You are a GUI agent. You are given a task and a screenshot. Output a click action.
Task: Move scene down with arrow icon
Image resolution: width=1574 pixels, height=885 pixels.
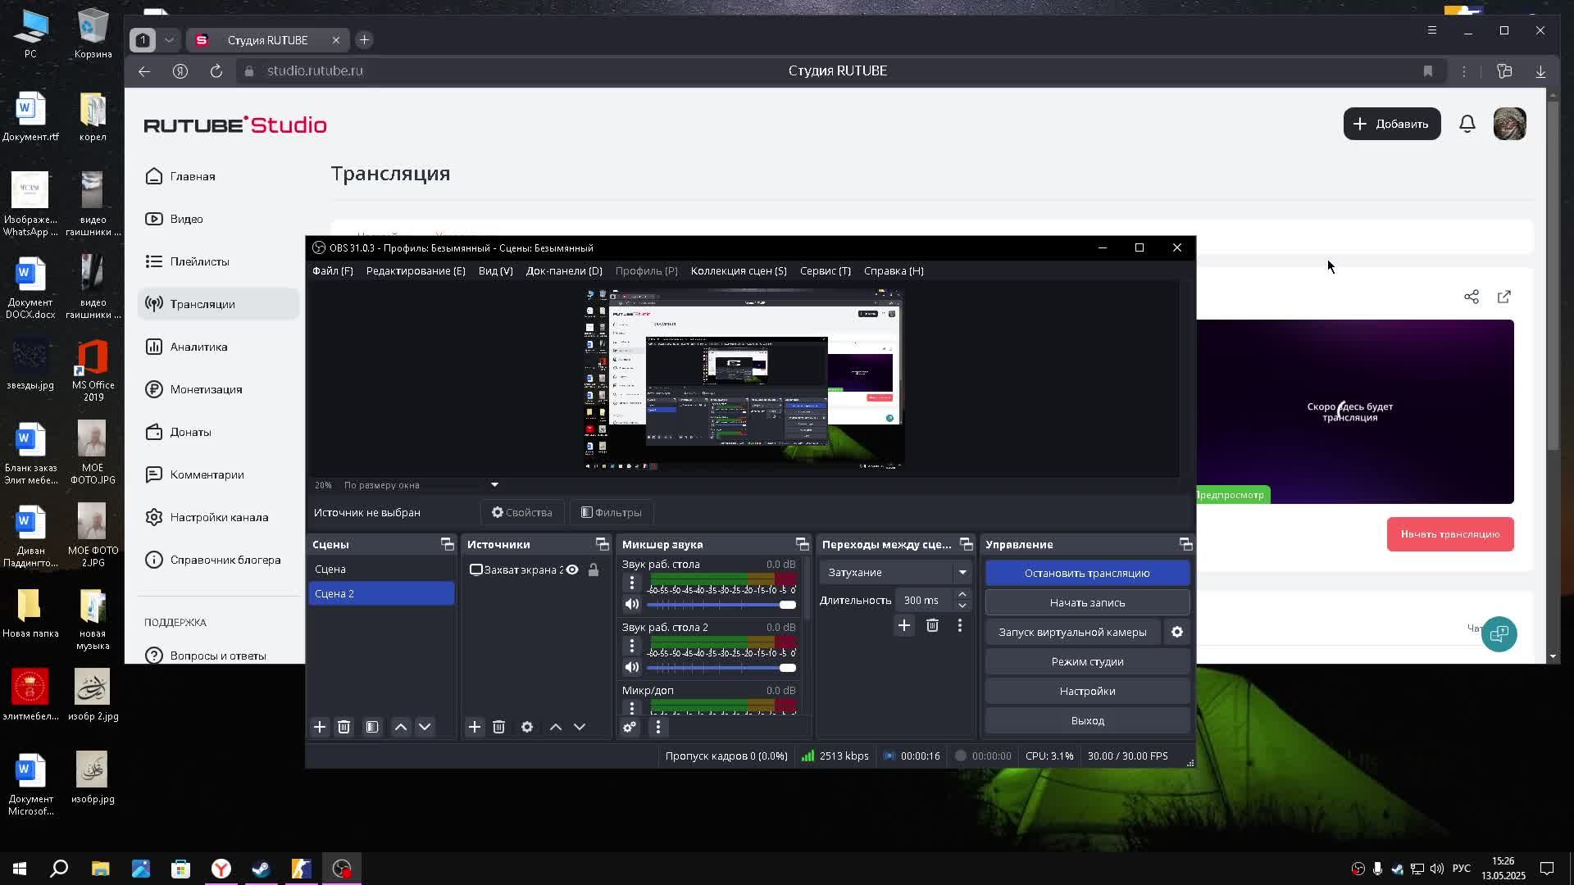[425, 727]
